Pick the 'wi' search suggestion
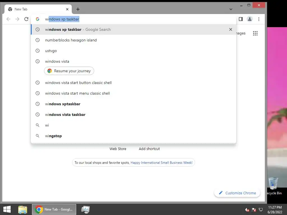 [x=134, y=125]
